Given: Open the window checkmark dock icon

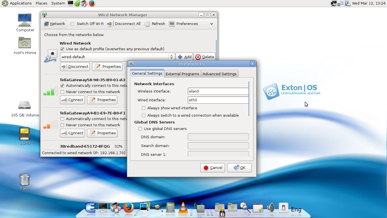Looking at the screenshot, I should click(x=258, y=208).
